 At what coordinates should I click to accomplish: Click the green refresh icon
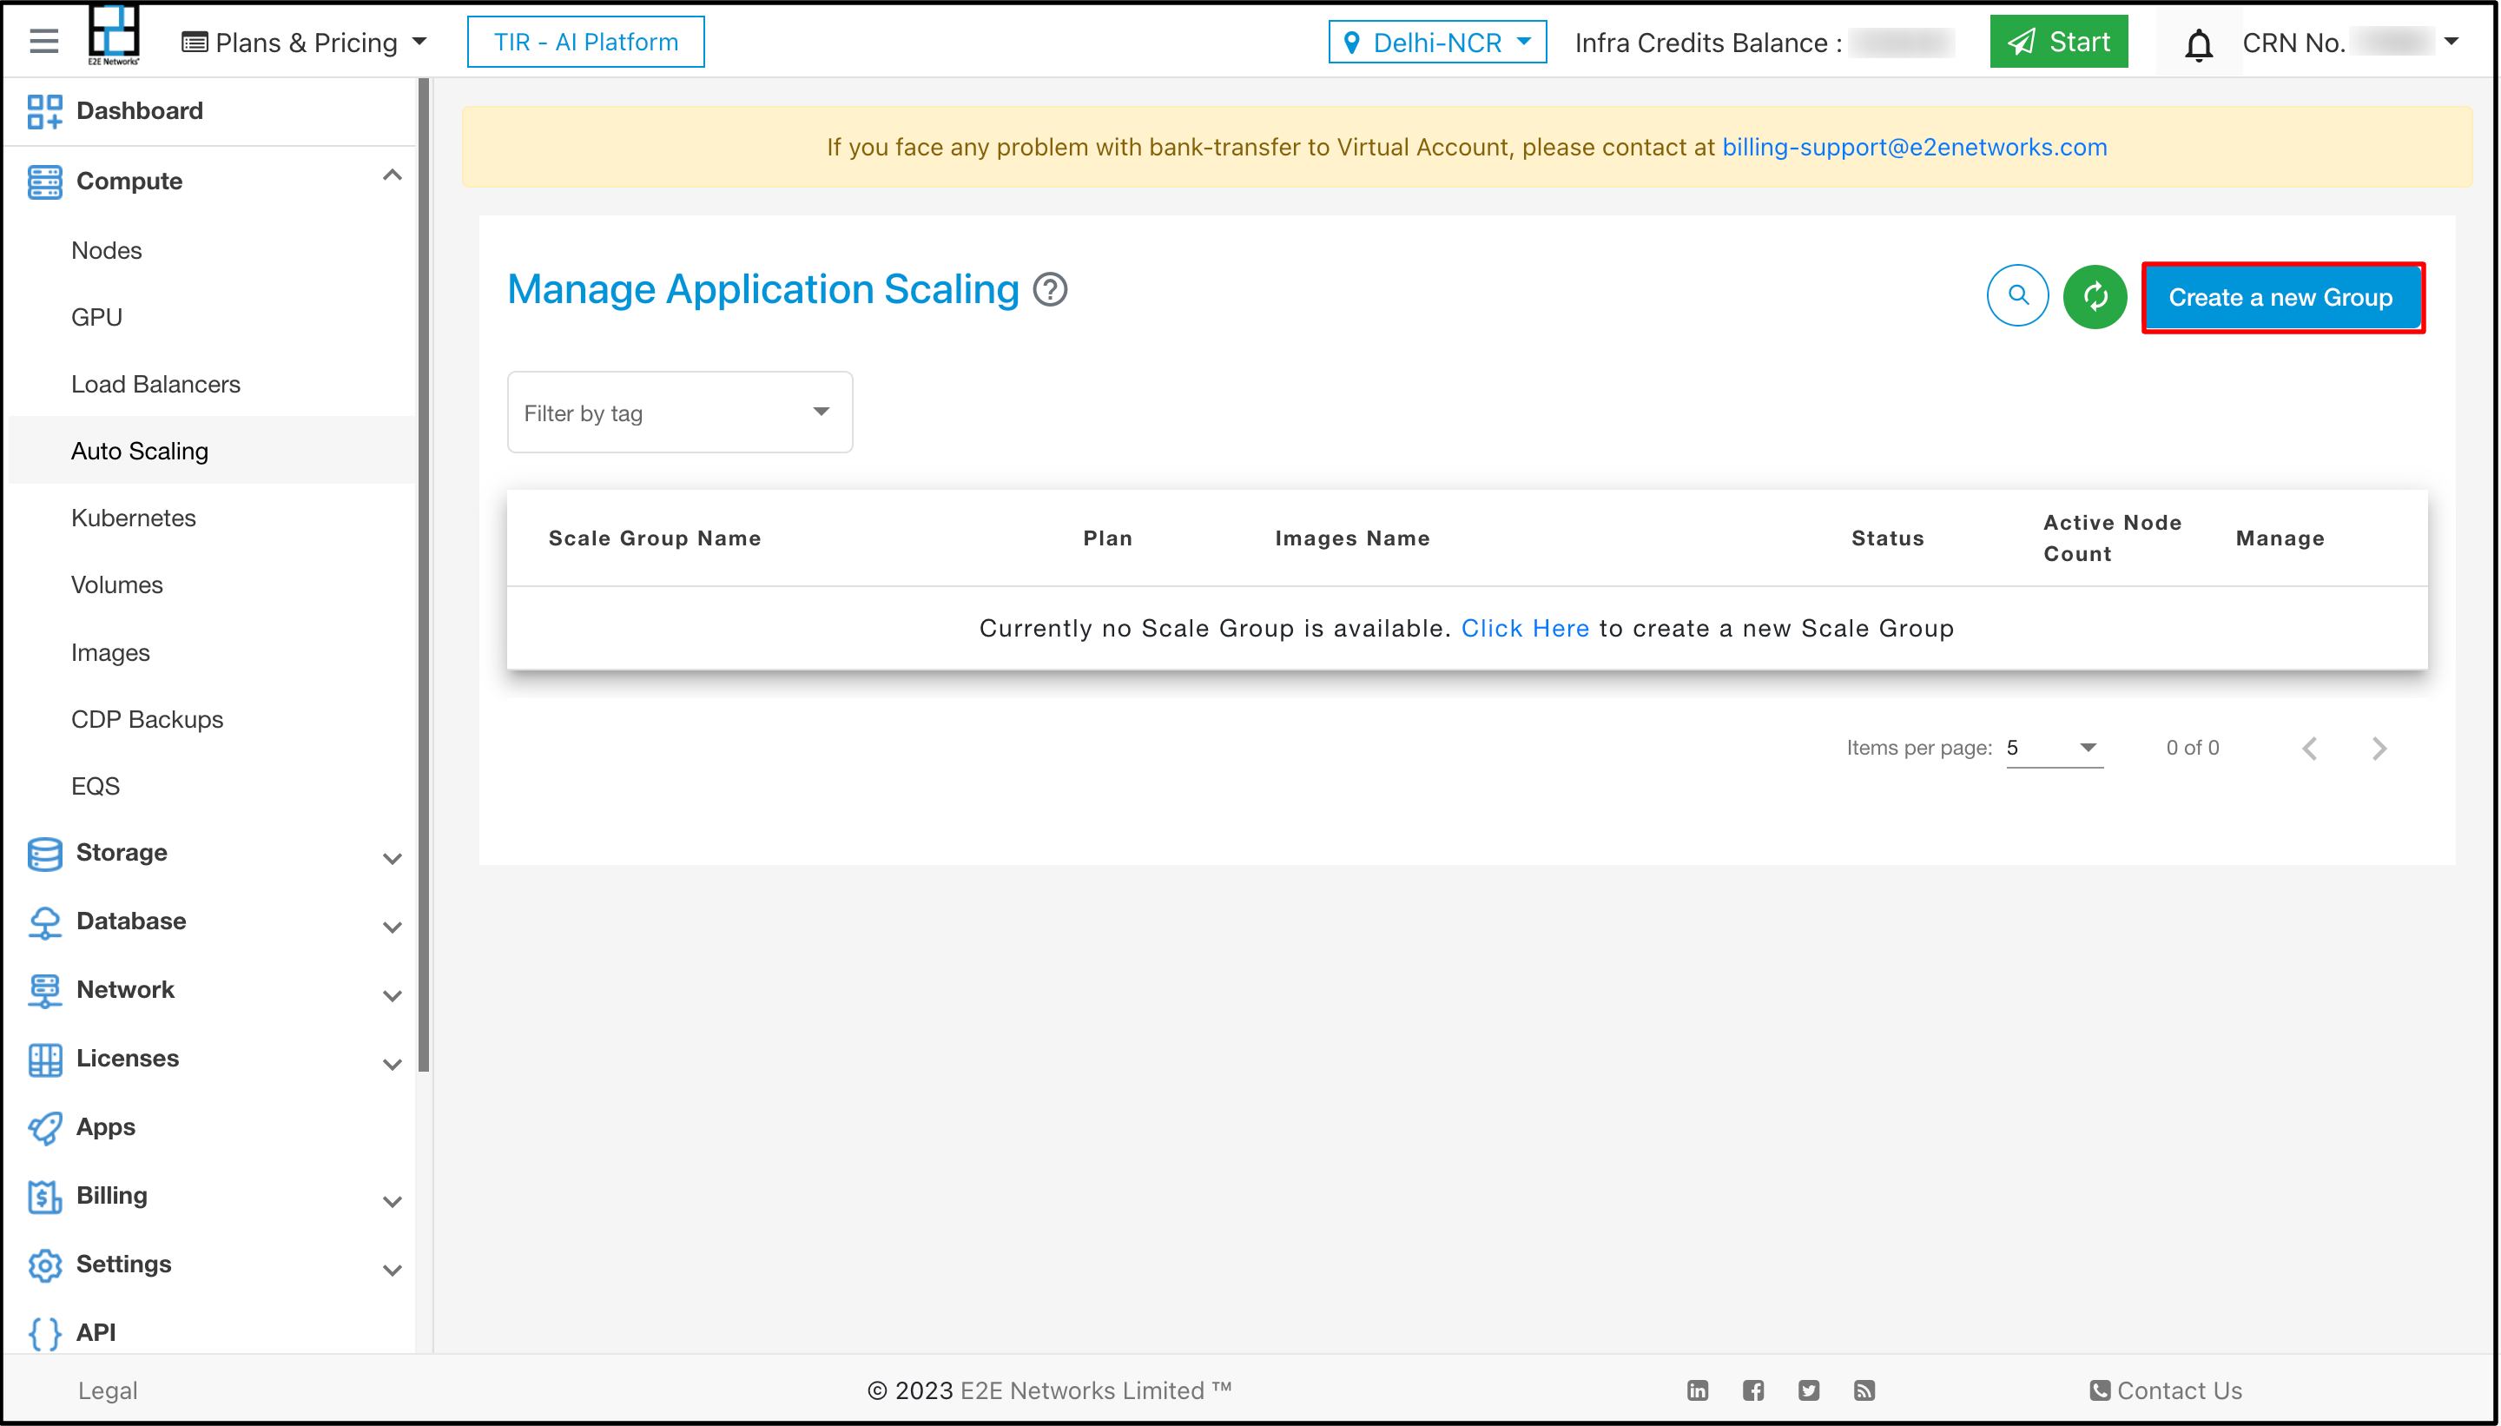click(x=2095, y=296)
